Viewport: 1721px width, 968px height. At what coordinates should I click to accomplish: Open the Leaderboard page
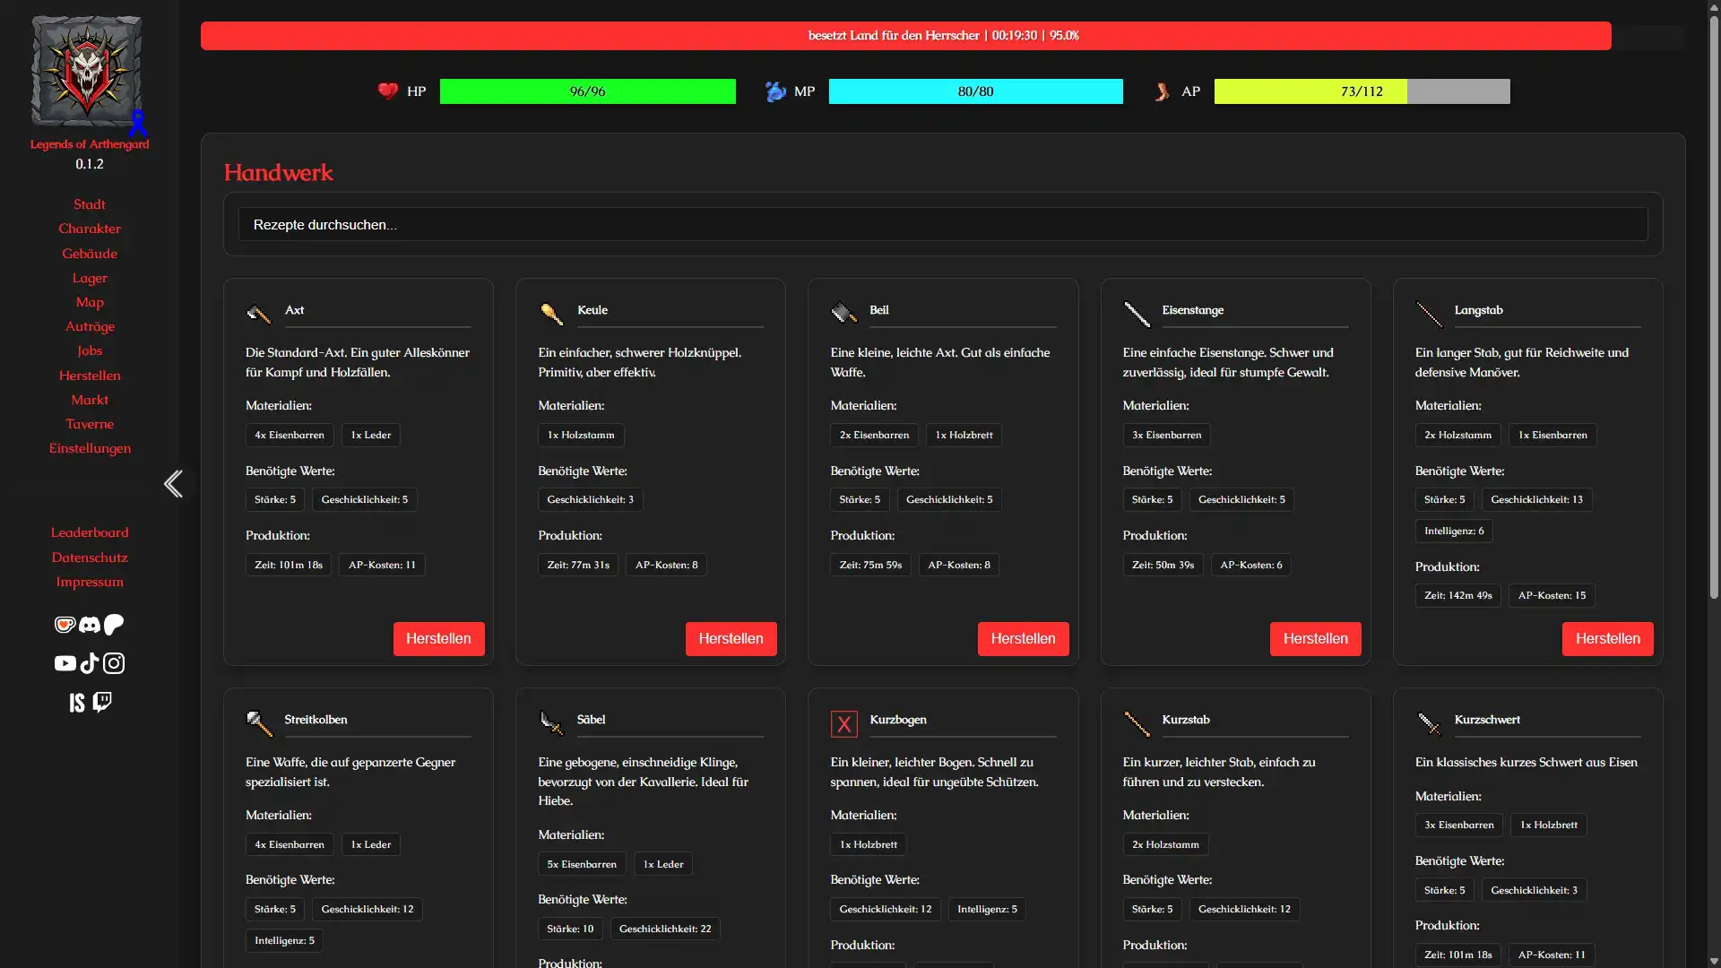[90, 532]
